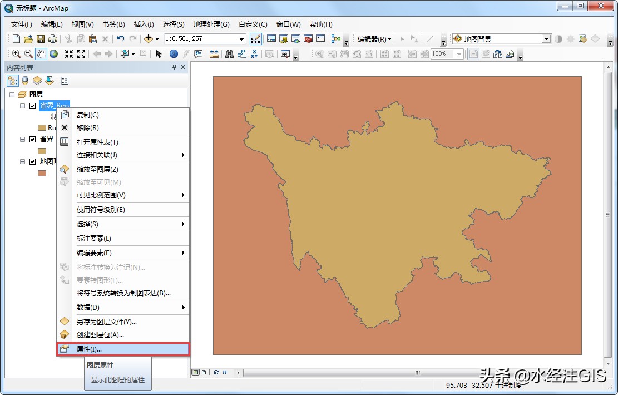Pick the Measure ruler tool

pos(214,53)
